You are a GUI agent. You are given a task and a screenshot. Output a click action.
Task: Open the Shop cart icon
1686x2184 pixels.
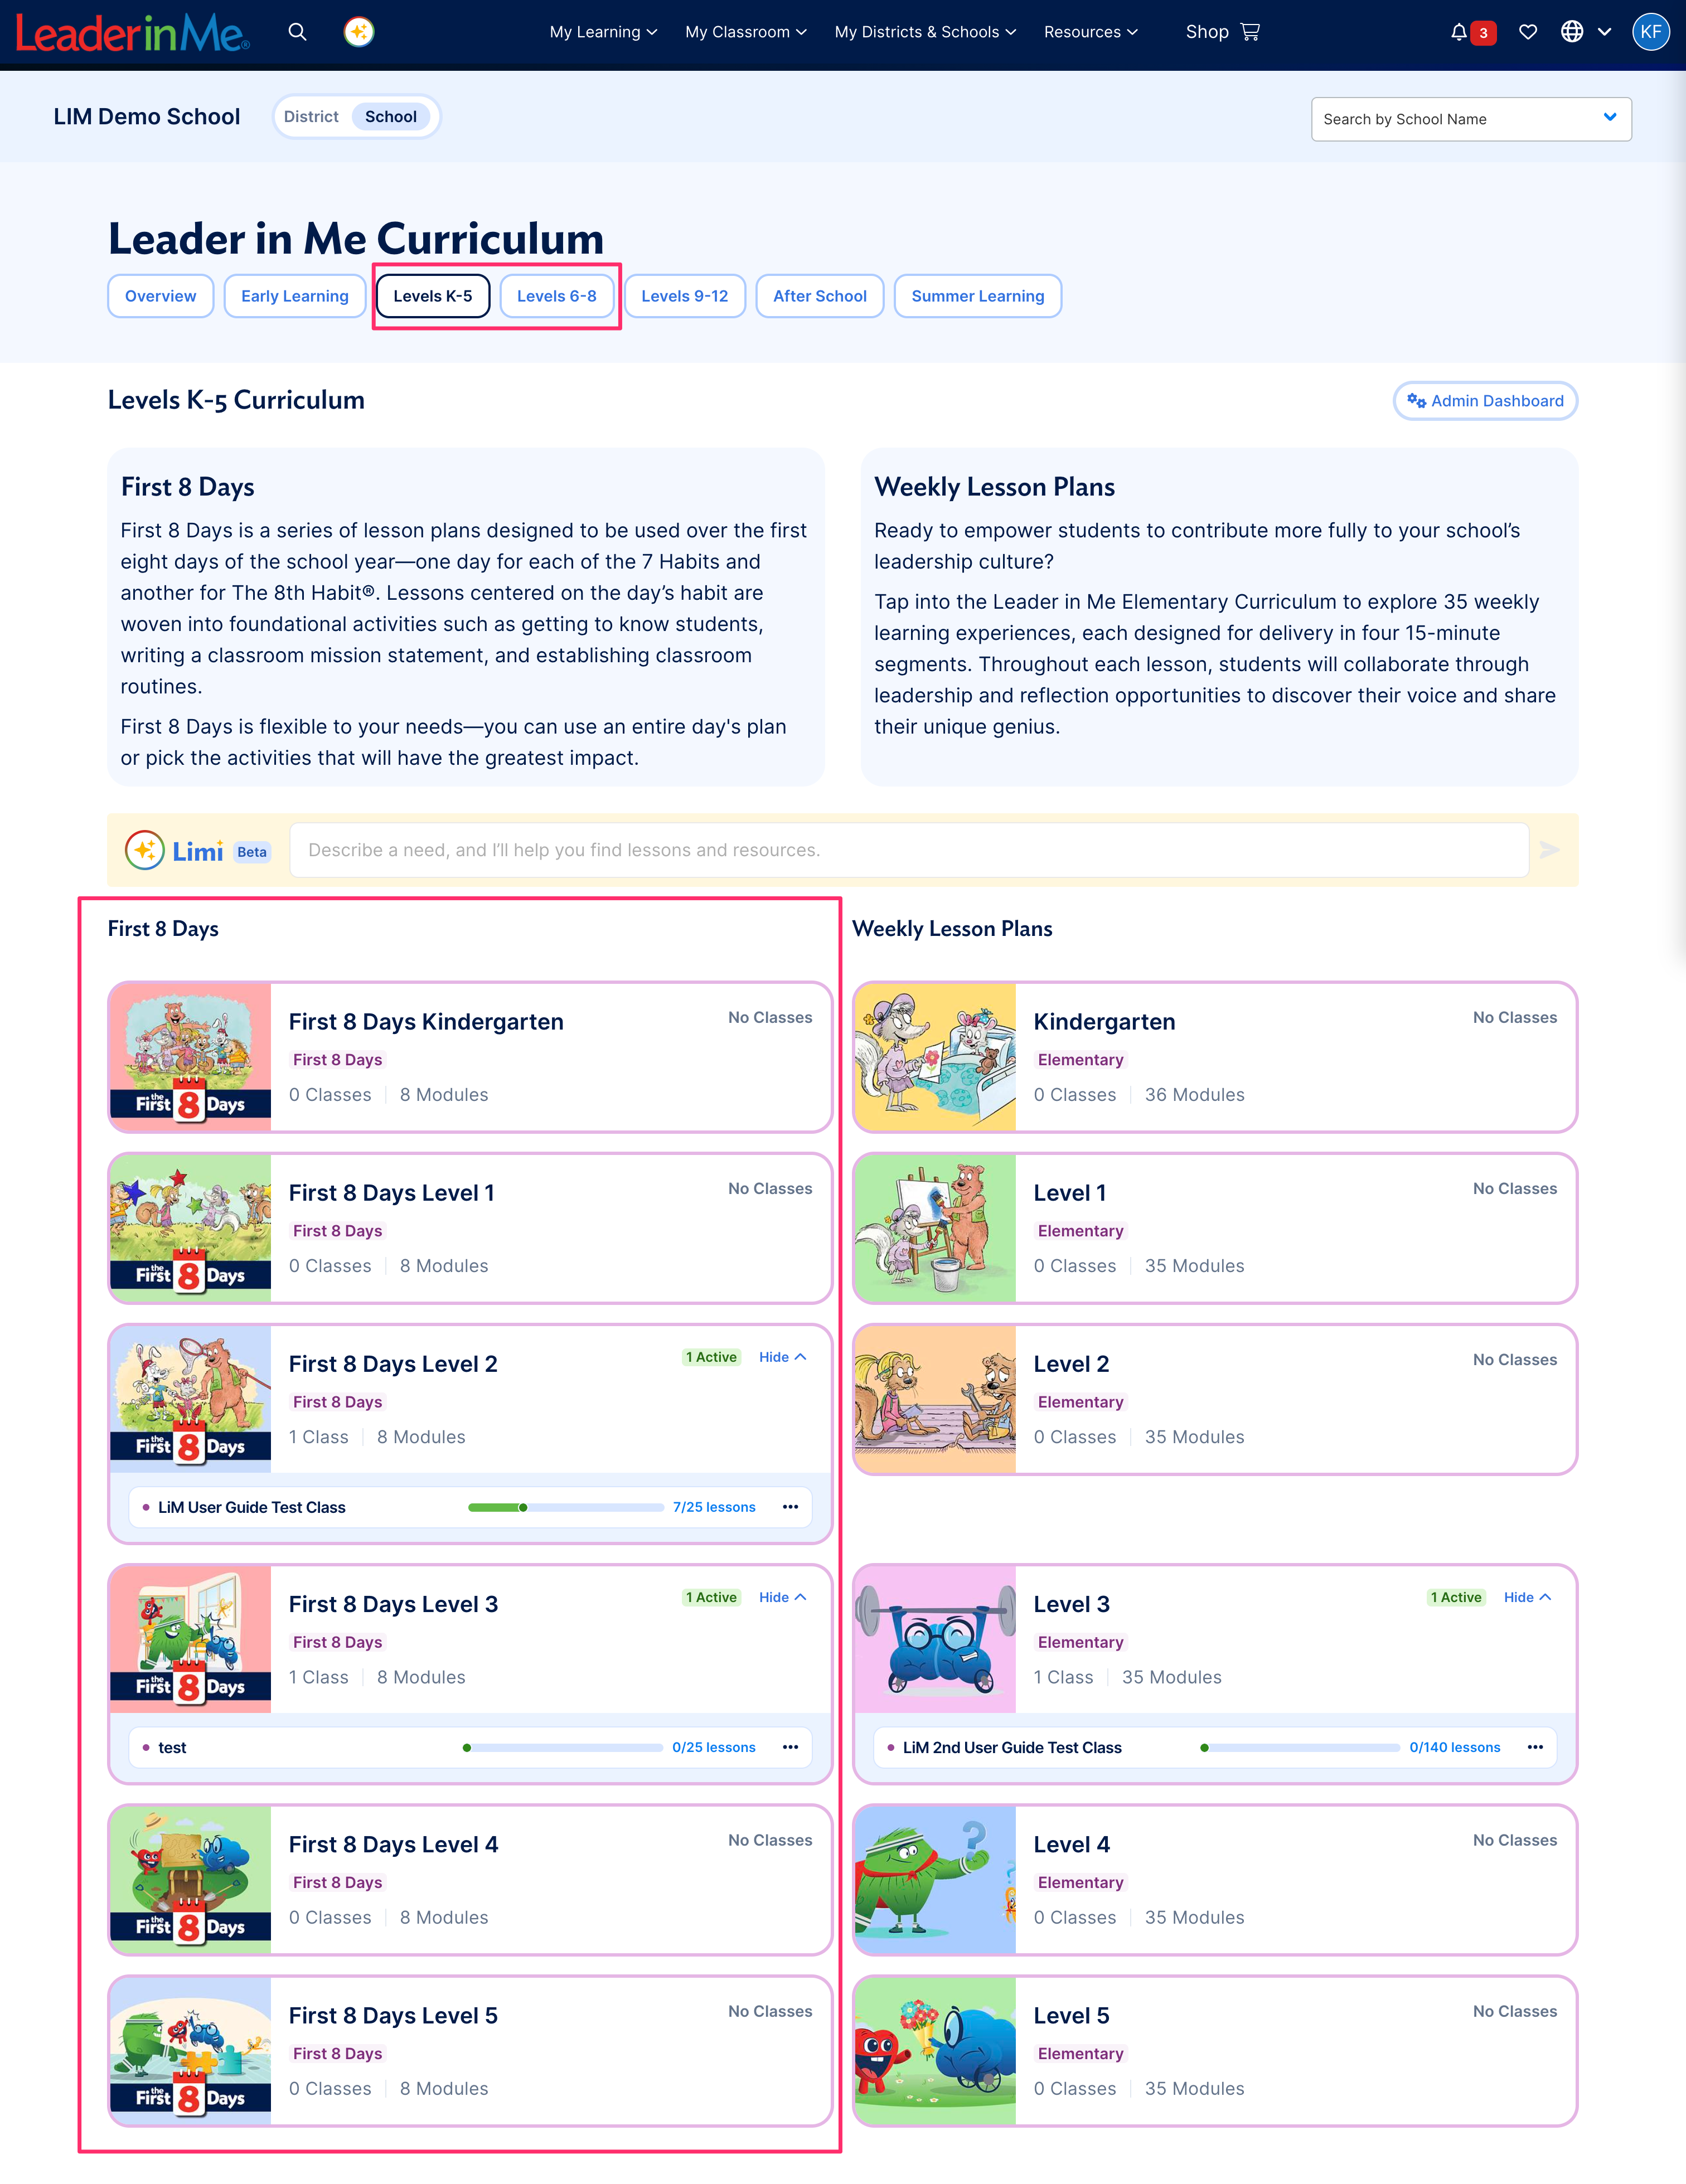(x=1250, y=32)
